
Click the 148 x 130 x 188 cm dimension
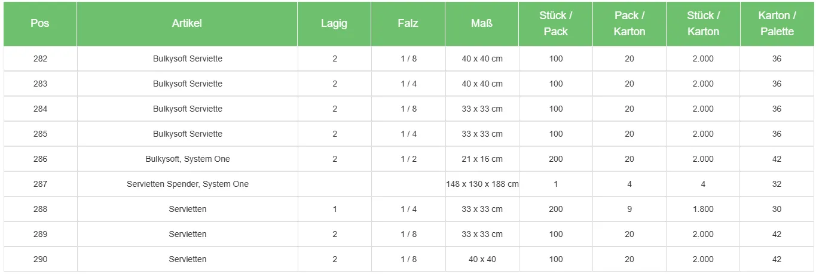pos(482,184)
